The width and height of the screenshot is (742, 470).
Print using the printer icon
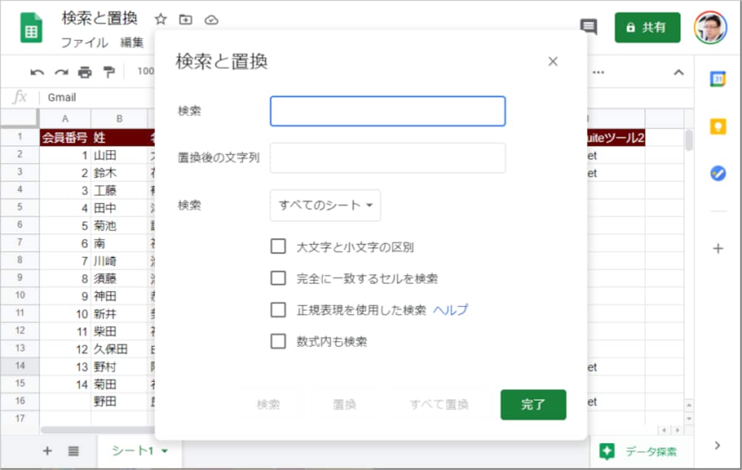point(85,72)
